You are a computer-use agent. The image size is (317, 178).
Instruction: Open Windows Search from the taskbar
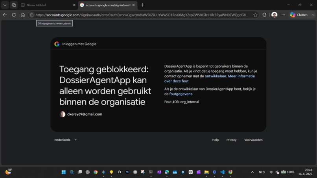72,172
